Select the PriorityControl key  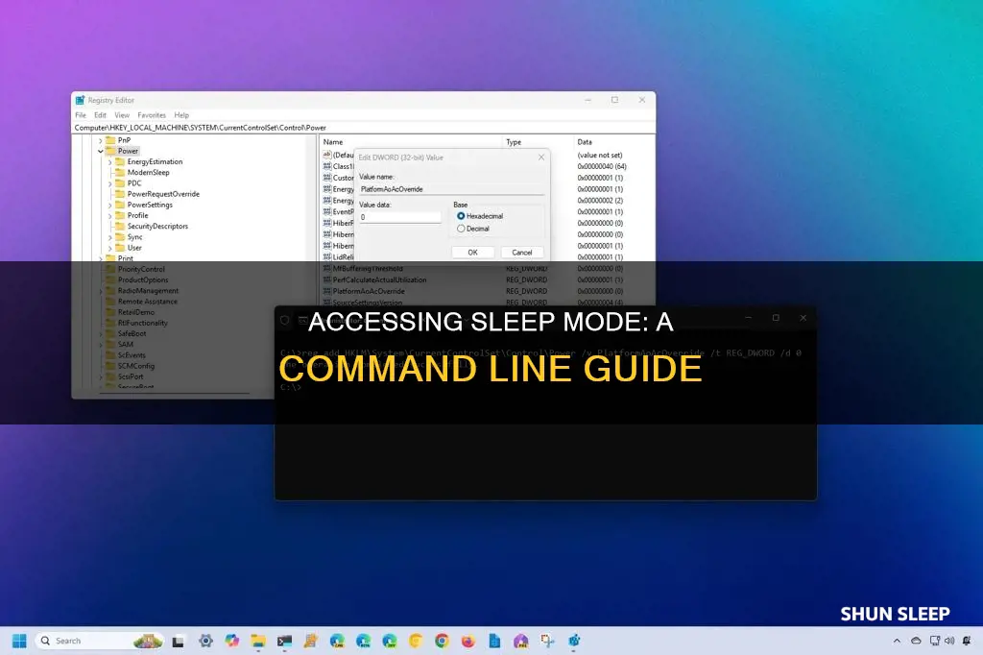point(141,269)
